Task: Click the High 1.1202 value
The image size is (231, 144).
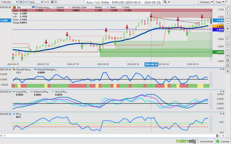Action: (23, 13)
